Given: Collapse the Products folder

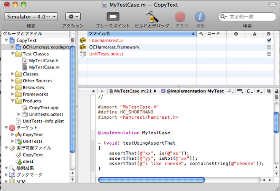Looking at the screenshot, I should click(x=13, y=101).
